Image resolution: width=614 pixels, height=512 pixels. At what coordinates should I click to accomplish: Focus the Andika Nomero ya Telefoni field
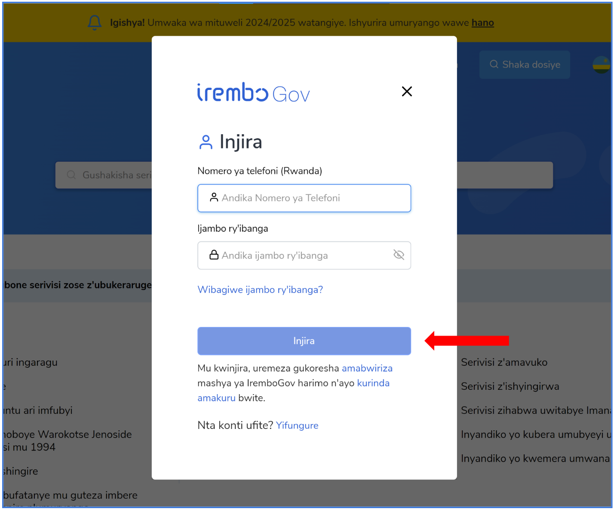[304, 198]
